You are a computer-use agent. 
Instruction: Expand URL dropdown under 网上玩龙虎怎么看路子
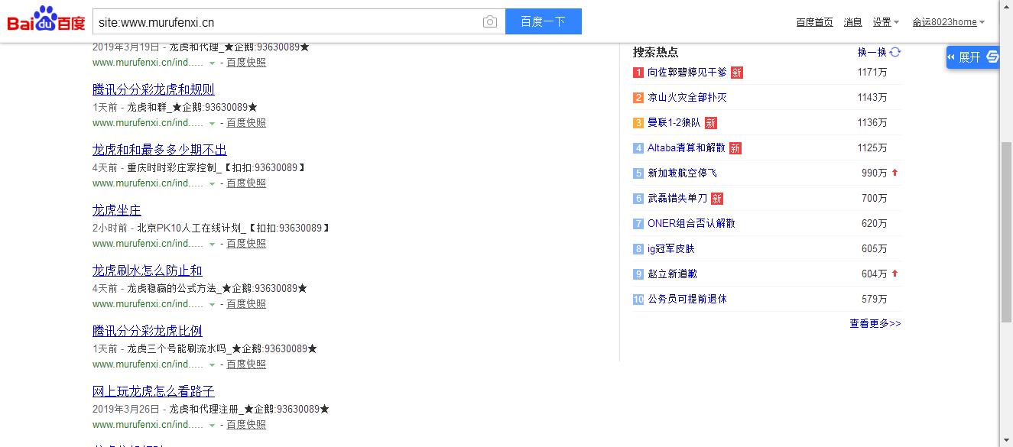pos(213,426)
